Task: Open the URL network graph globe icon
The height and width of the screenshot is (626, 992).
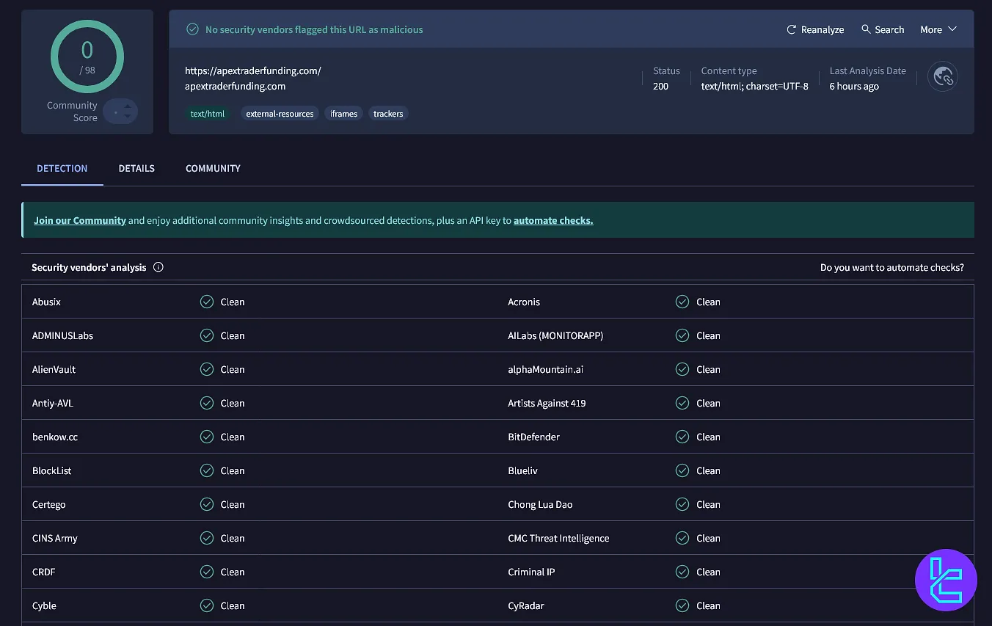Action: click(x=943, y=76)
